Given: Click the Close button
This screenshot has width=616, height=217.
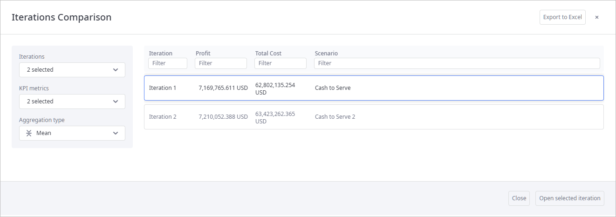Looking at the screenshot, I should coord(519,198).
